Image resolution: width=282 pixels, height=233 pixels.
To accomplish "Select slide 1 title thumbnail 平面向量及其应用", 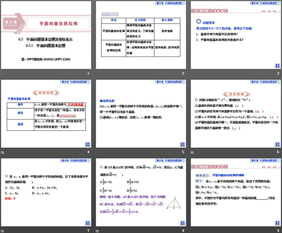I will pos(46,35).
